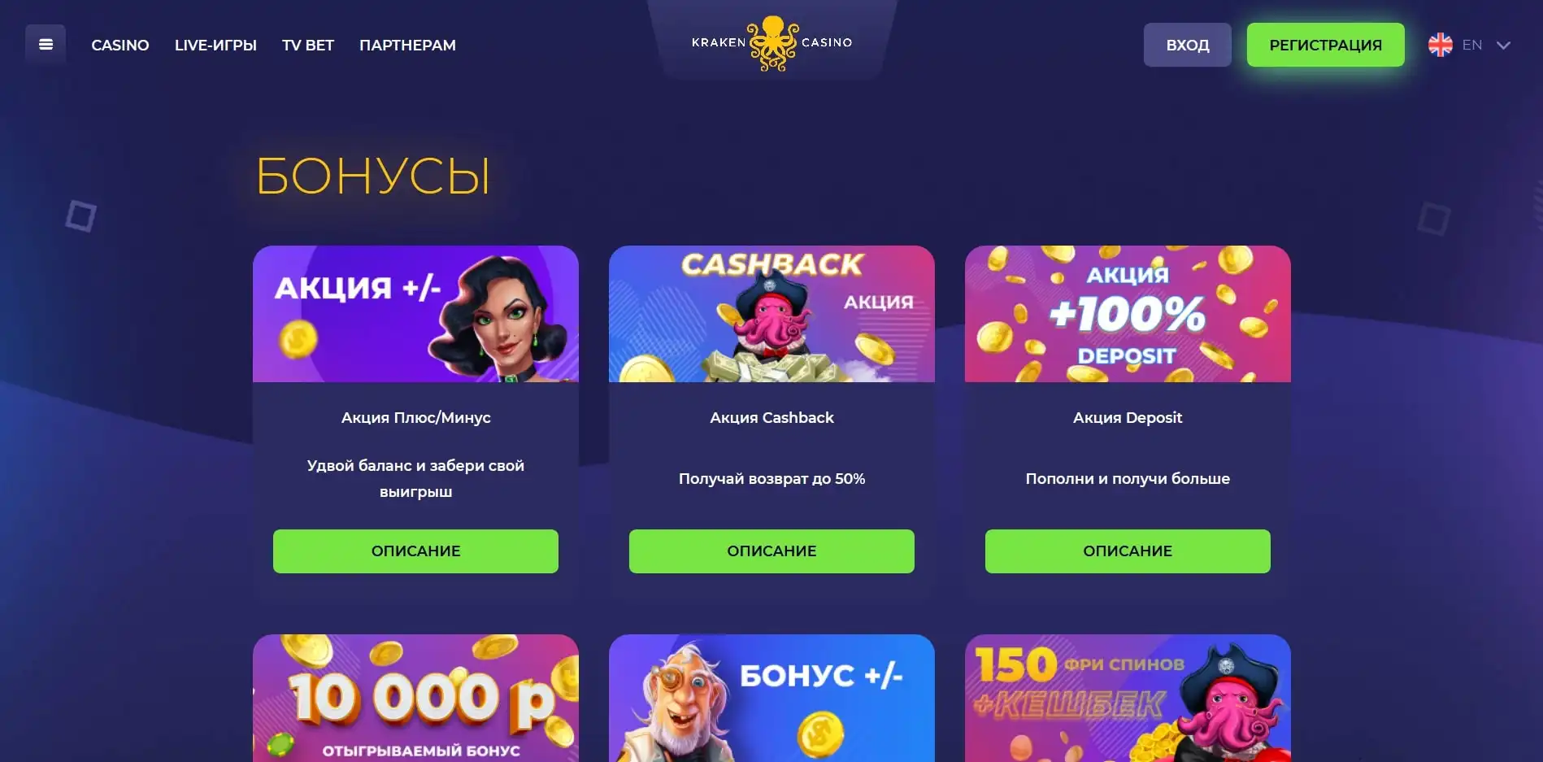The width and height of the screenshot is (1543, 762).
Task: Open the CASINO menu item
Action: 120,46
